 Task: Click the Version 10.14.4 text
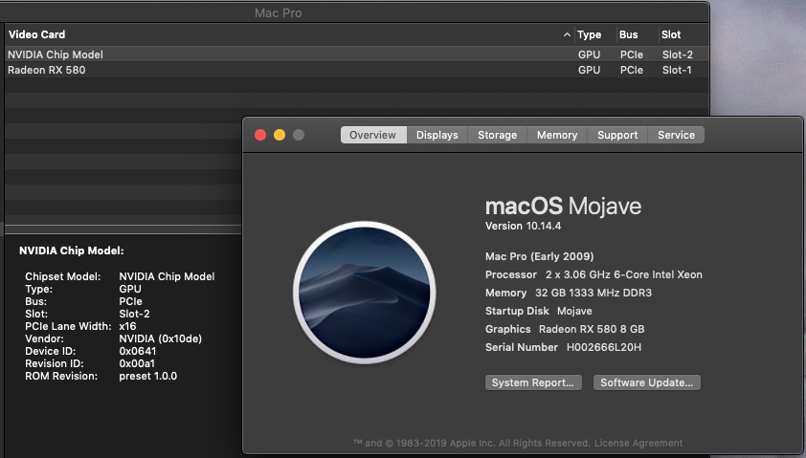523,226
